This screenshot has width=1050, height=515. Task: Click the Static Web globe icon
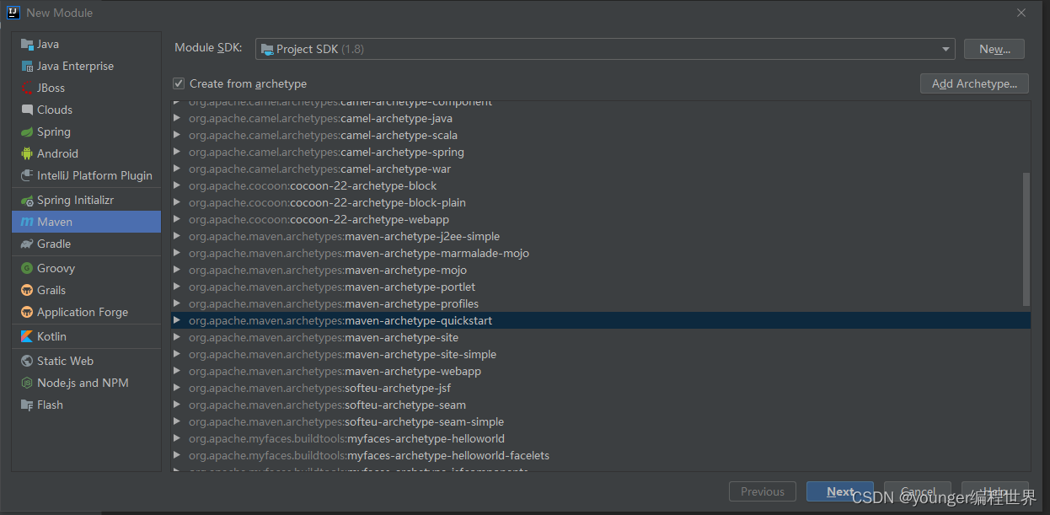(x=27, y=361)
